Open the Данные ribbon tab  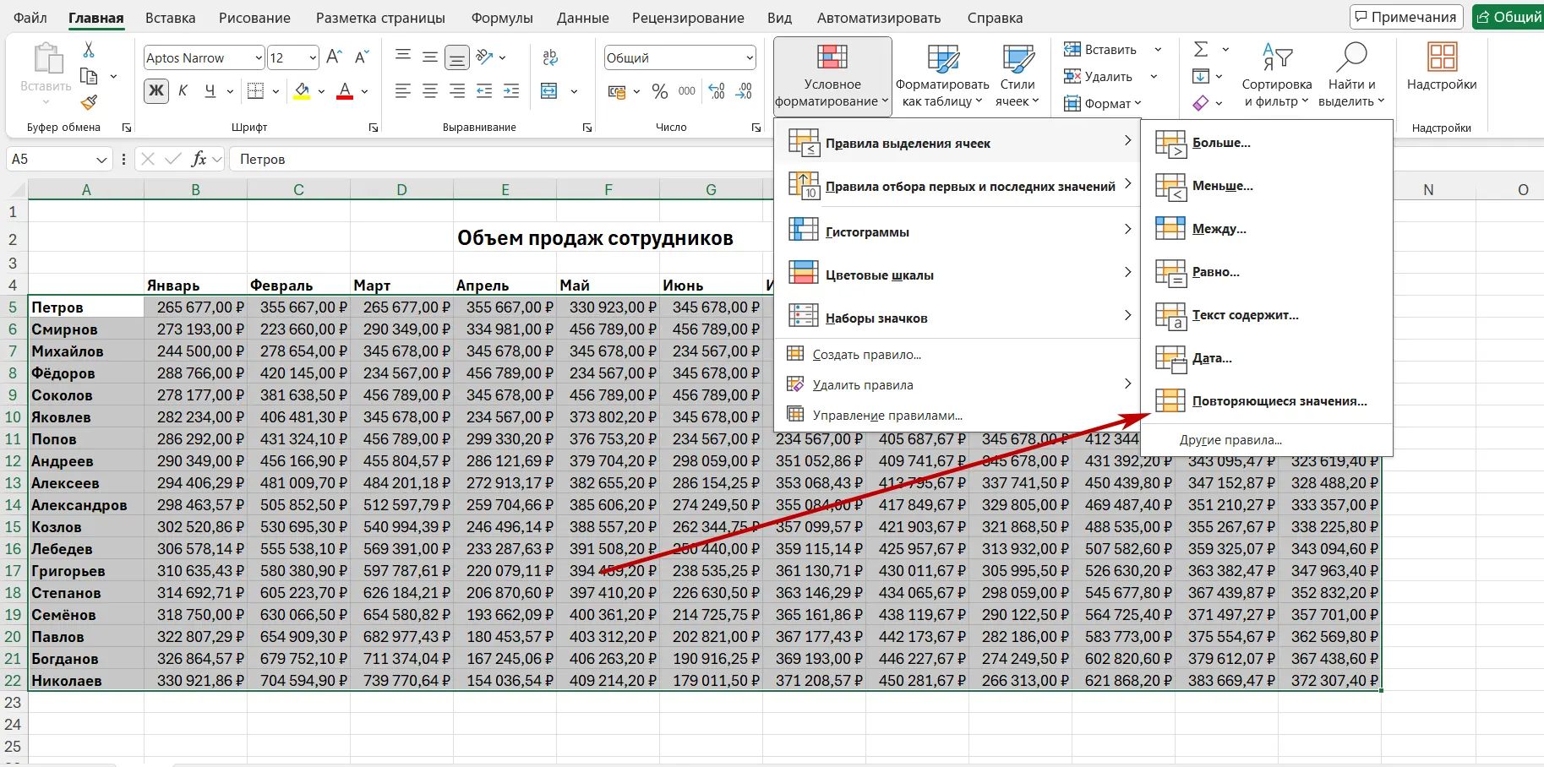(x=582, y=17)
